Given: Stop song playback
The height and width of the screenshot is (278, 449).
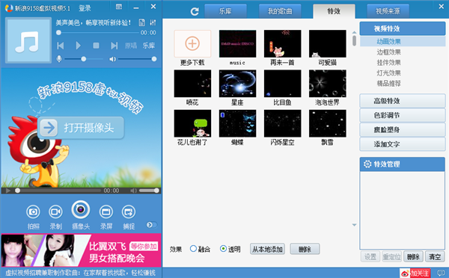Looking at the screenshot, I should point(97,46).
